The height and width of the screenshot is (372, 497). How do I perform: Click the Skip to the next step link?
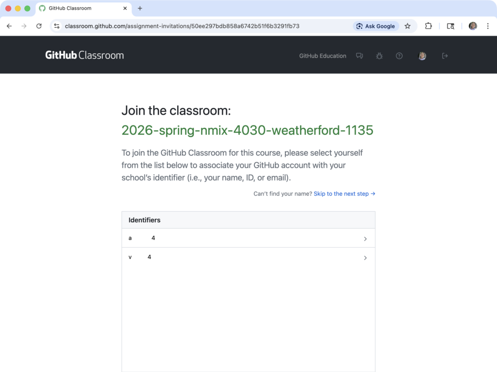(x=341, y=194)
